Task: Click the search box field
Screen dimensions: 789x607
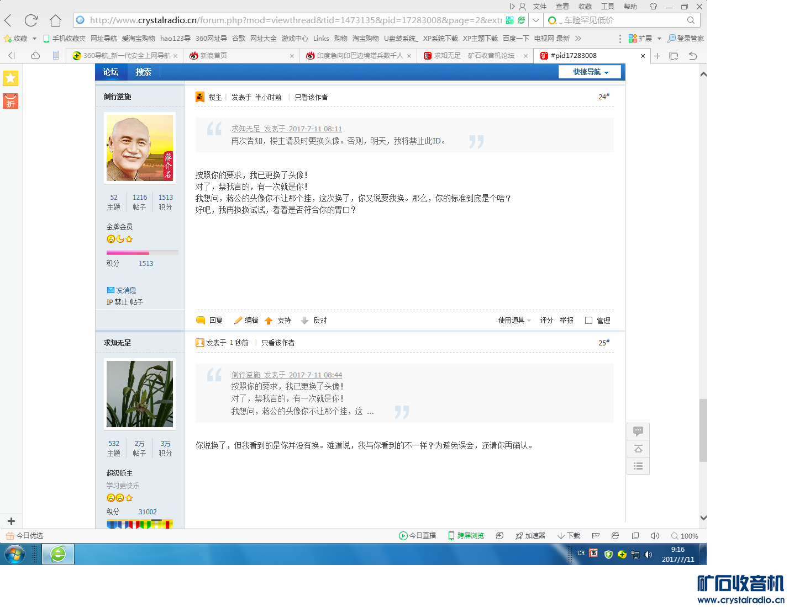Action: 623,20
